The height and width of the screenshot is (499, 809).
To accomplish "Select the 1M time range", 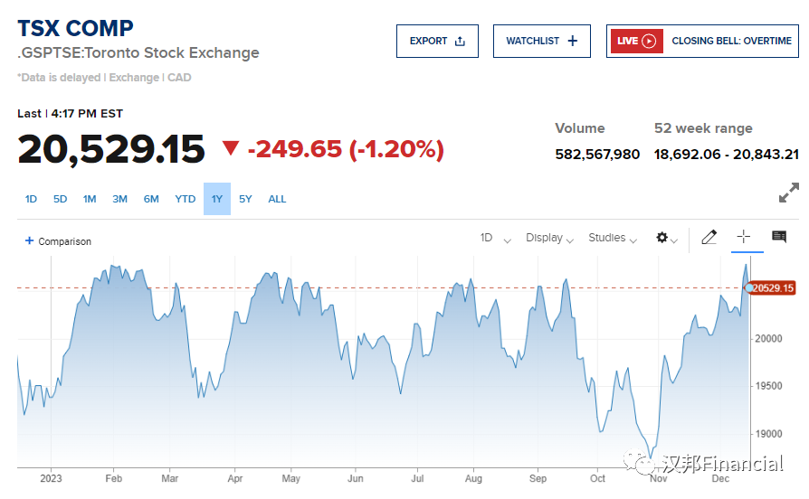I will 90,199.
